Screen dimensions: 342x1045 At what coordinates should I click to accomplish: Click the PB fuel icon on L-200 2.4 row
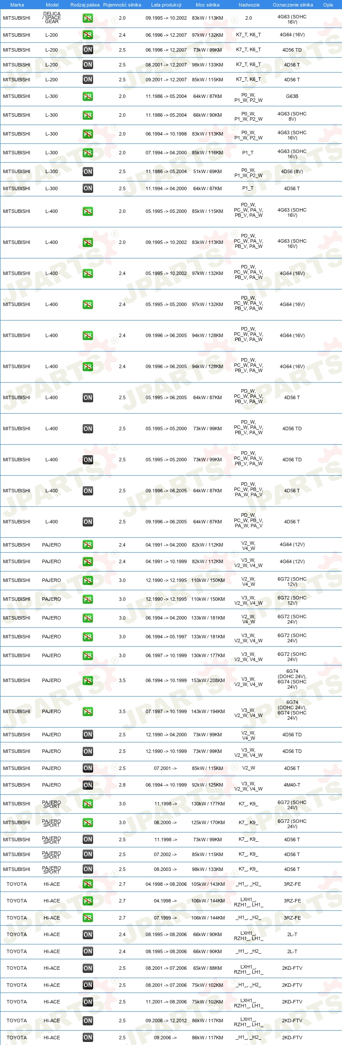click(x=88, y=35)
